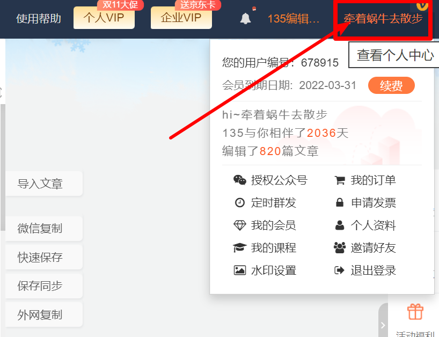Click the group icon for 邀请好友
439x337 pixels.
[x=340, y=248]
